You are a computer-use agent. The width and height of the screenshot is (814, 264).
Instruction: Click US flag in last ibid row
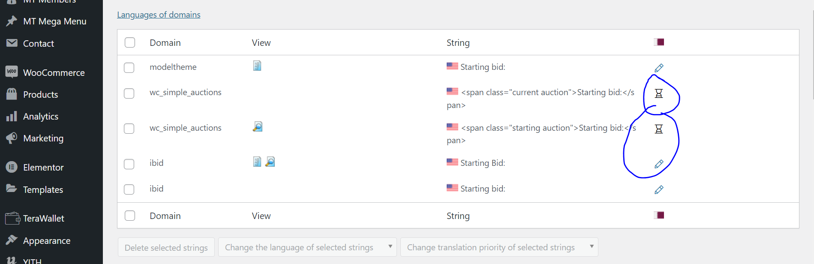452,188
